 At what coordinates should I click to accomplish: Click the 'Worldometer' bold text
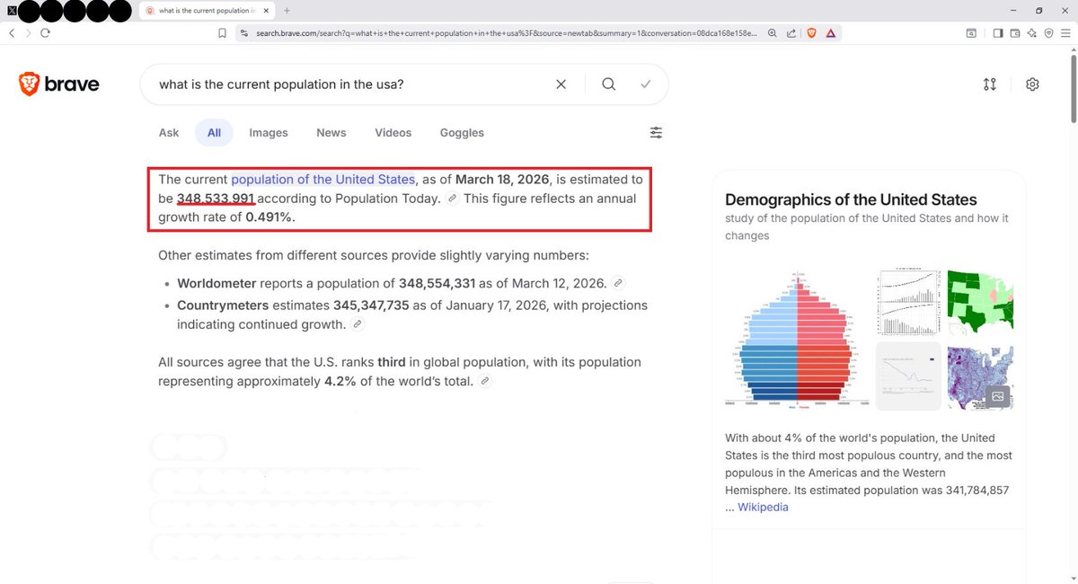[x=216, y=283]
